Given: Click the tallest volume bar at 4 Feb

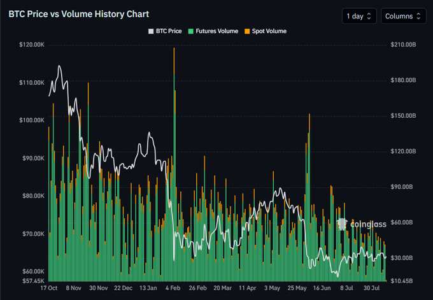Looking at the screenshot, I should click(x=174, y=164).
